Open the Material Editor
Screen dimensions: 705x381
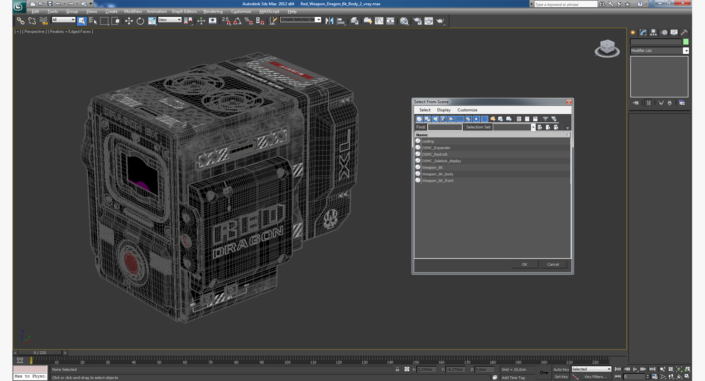[x=404, y=21]
